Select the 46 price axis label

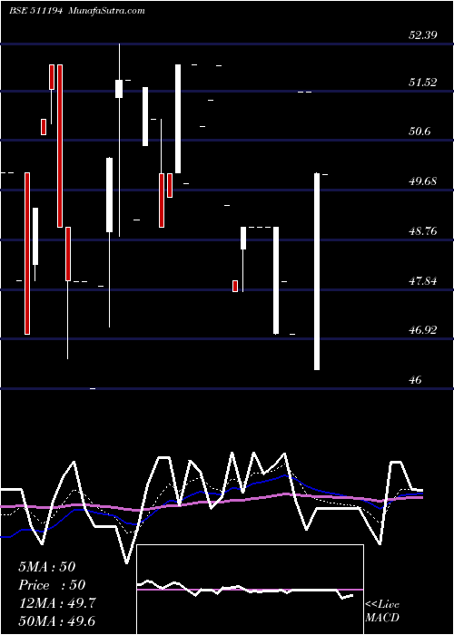click(x=416, y=380)
